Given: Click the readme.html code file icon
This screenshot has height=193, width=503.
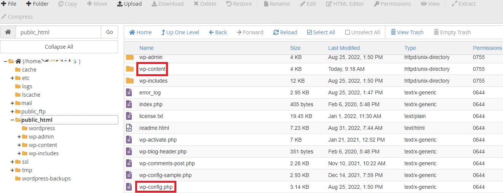Looking at the screenshot, I should [x=129, y=128].
